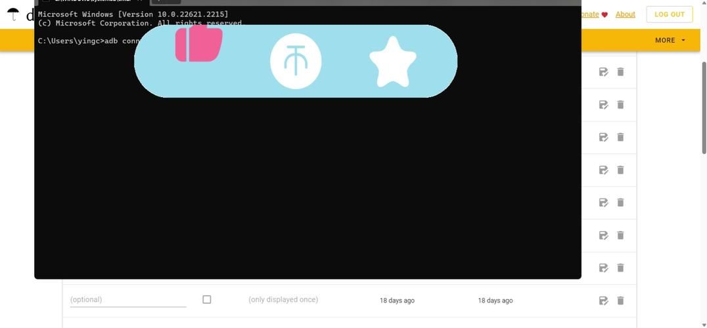707x328 pixels.
Task: Click the trash icon in the topmost table row
Action: click(620, 72)
